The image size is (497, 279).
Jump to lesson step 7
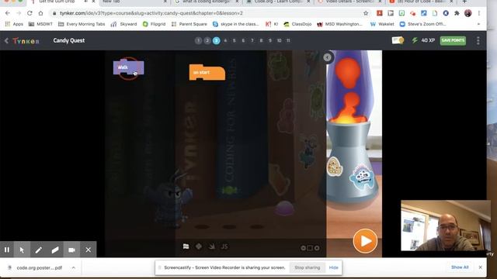click(252, 40)
